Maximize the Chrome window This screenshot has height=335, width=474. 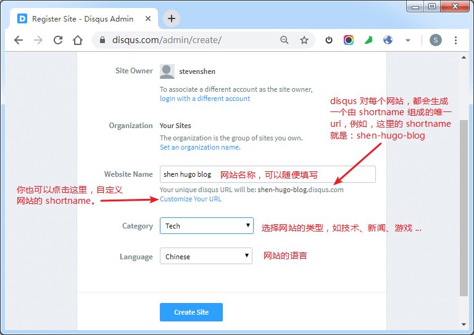click(x=432, y=6)
